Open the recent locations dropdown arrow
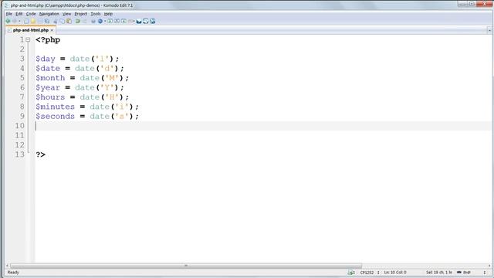The image size is (494, 278). click(19, 21)
